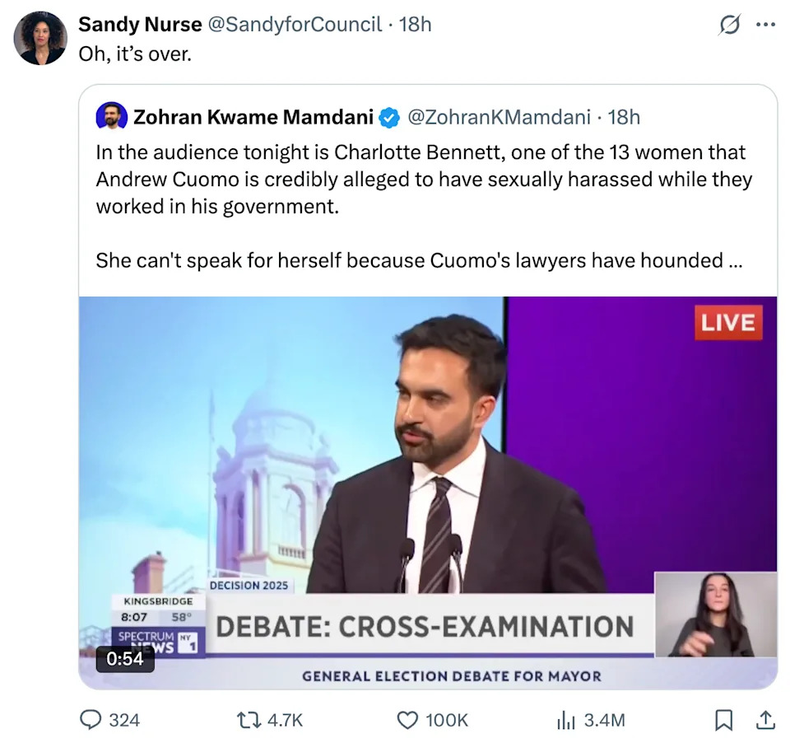Open Zohran Mamdani's small avatar
The height and width of the screenshot is (743, 790).
click(x=111, y=117)
